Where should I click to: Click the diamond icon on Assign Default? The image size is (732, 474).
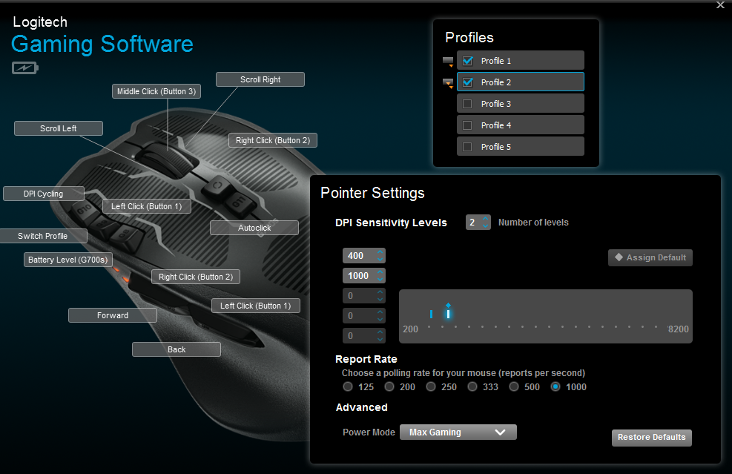(x=621, y=257)
